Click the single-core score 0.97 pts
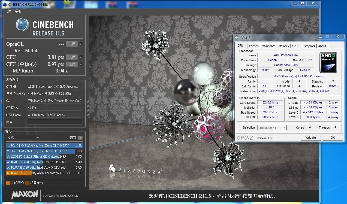The width and height of the screenshot is (347, 204). tap(56, 64)
